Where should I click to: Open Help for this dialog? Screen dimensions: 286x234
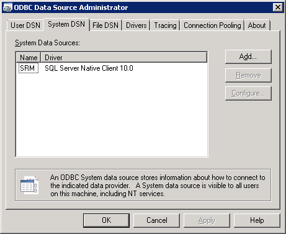click(x=257, y=220)
